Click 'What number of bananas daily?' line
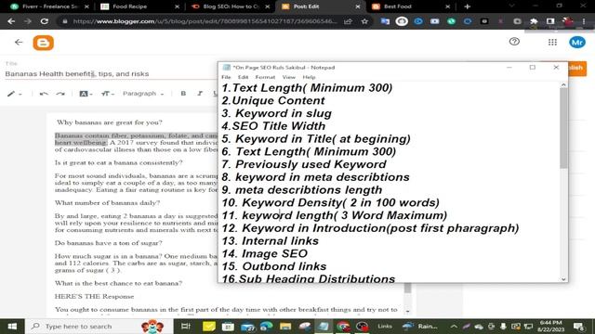The height and width of the screenshot is (334, 595). point(107,202)
